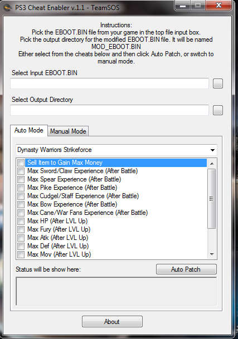The height and width of the screenshot is (339, 238).
Task: Click the browse button for Input EBOOT.BIN
Action: click(218, 83)
